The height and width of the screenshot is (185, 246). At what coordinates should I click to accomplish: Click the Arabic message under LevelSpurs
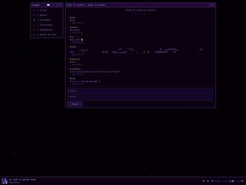[95, 72]
